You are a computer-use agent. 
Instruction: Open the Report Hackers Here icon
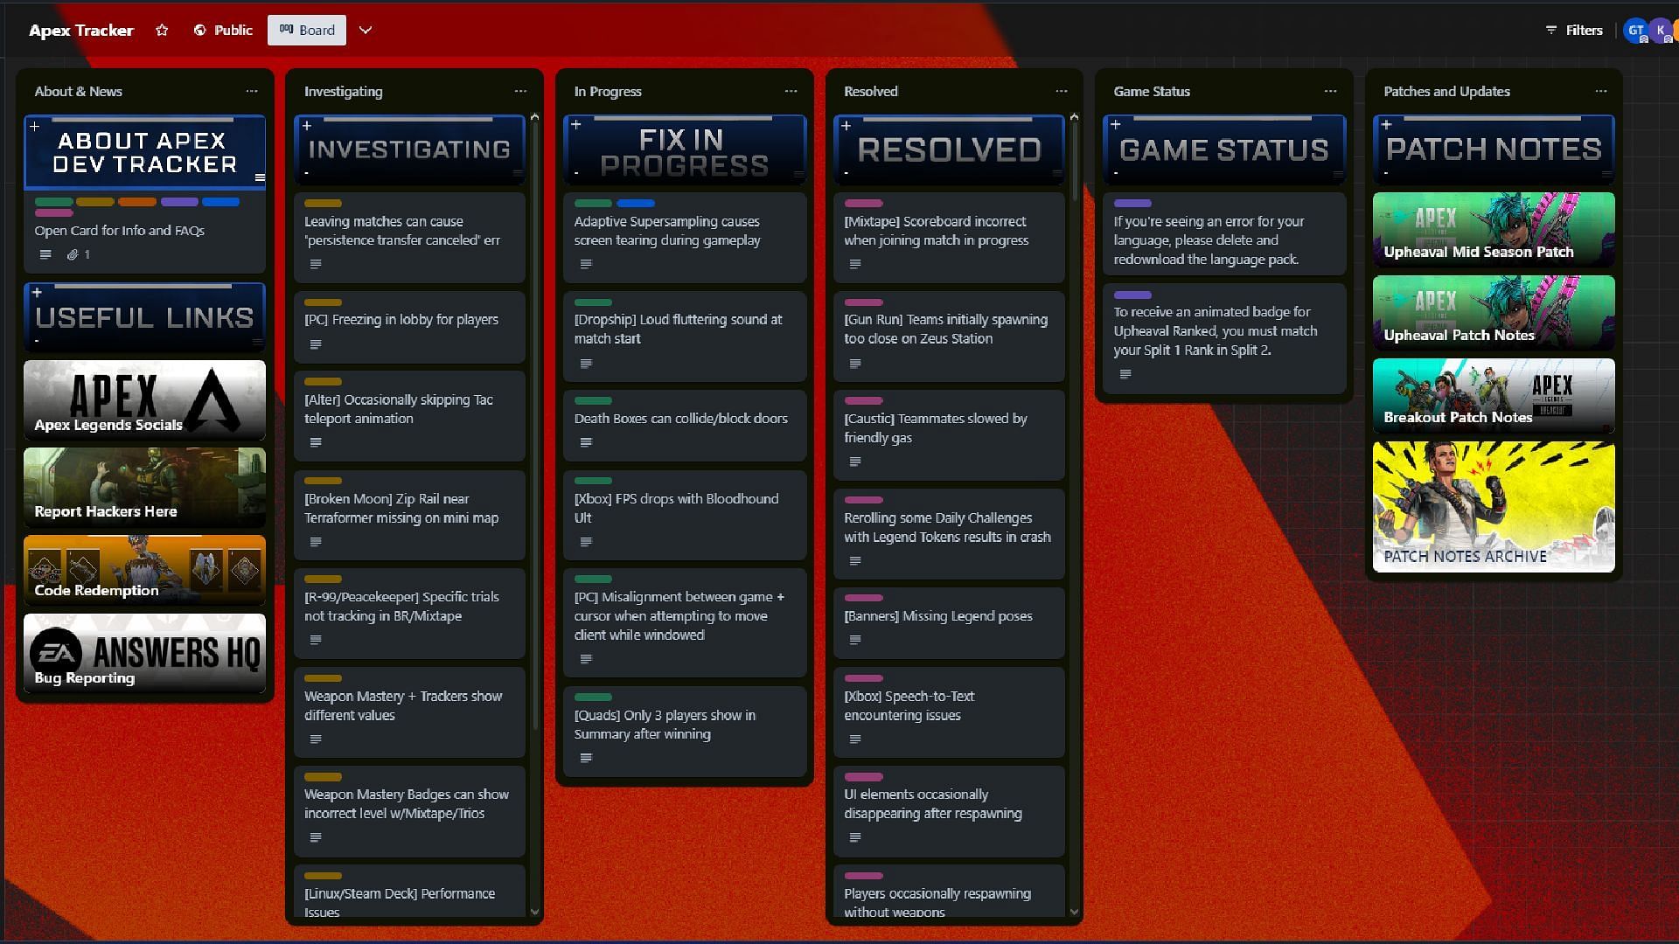point(145,483)
